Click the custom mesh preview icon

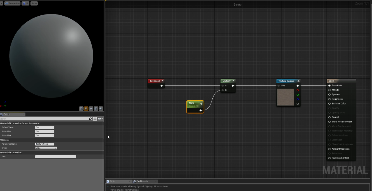coord(101,109)
